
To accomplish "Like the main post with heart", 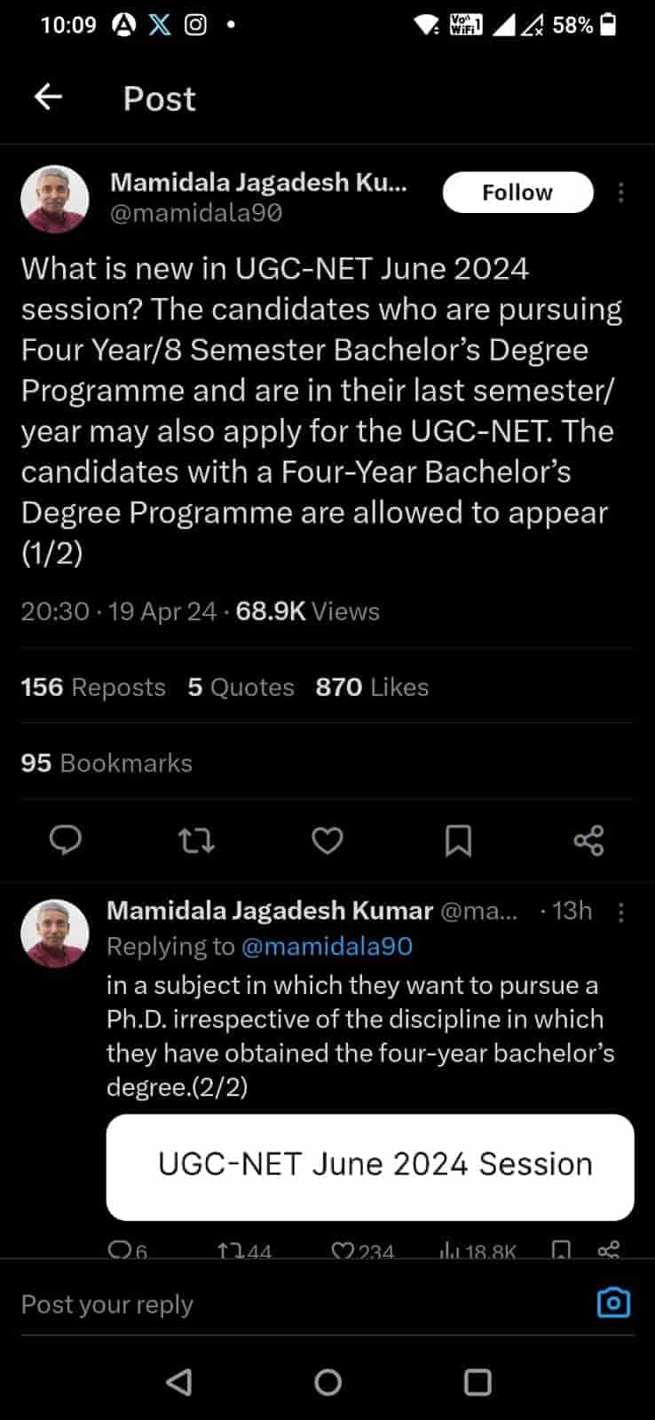I will pyautogui.click(x=327, y=840).
